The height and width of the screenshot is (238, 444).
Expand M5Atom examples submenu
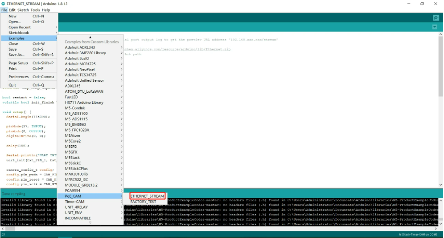click(90, 135)
